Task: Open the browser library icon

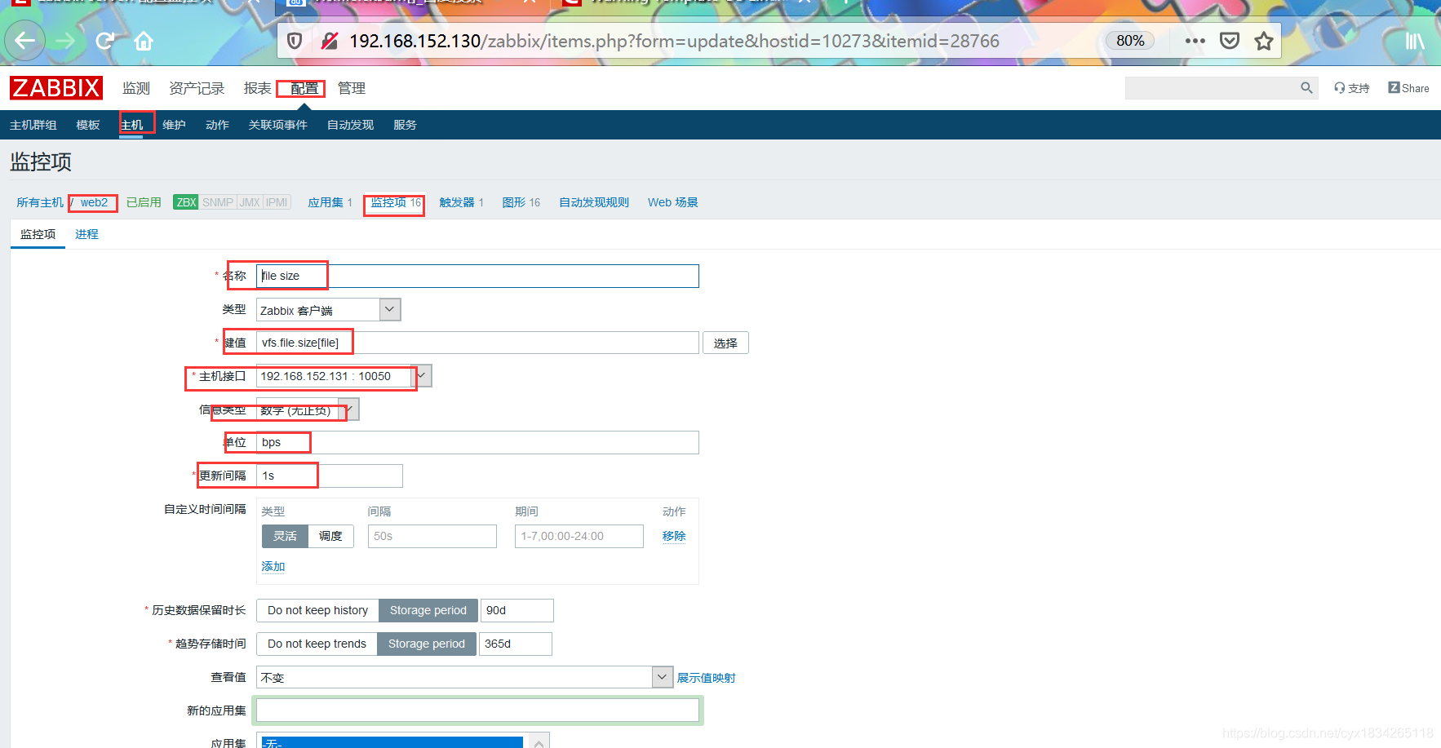Action: pyautogui.click(x=1415, y=41)
